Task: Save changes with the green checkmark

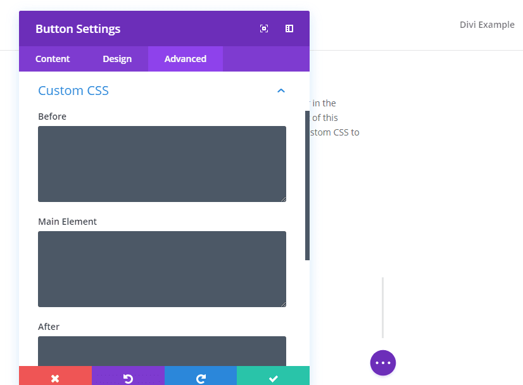Action: click(x=273, y=378)
